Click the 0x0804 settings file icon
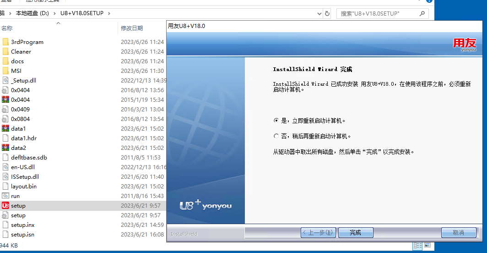 (x=5, y=119)
